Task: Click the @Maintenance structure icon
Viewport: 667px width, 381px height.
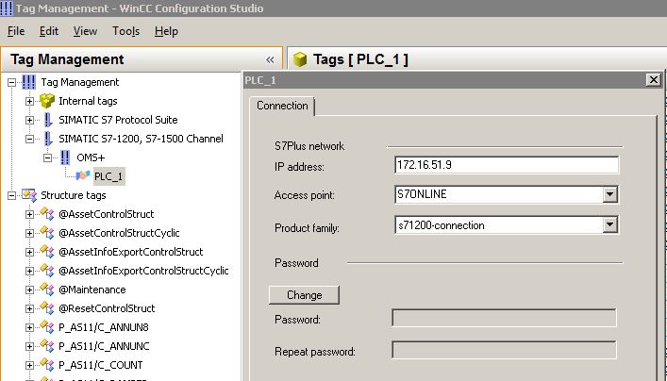Action: coord(47,290)
